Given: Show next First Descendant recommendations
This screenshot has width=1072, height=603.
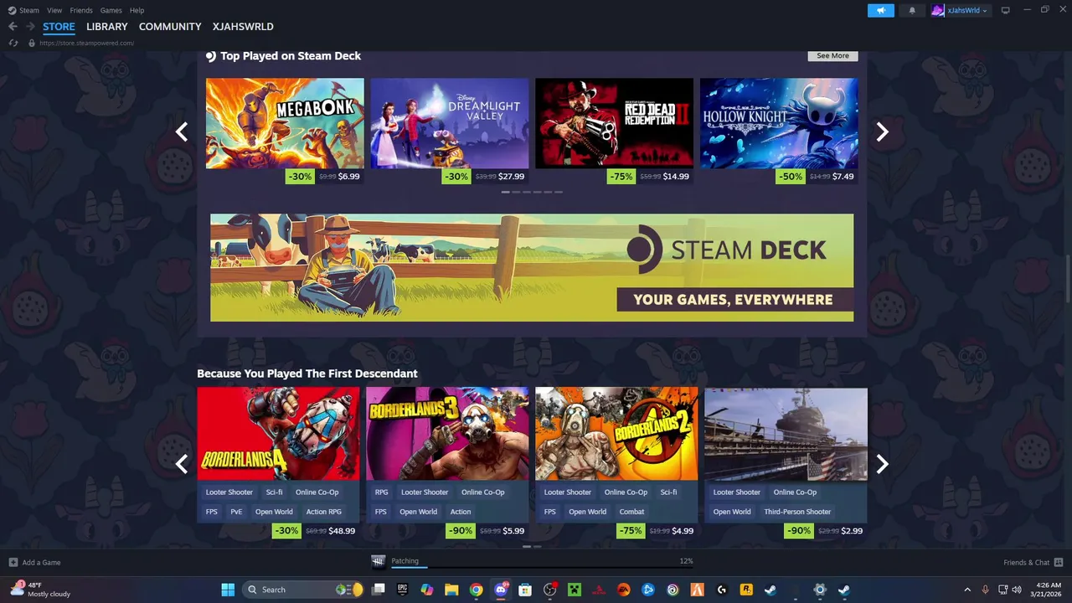Looking at the screenshot, I should (882, 464).
